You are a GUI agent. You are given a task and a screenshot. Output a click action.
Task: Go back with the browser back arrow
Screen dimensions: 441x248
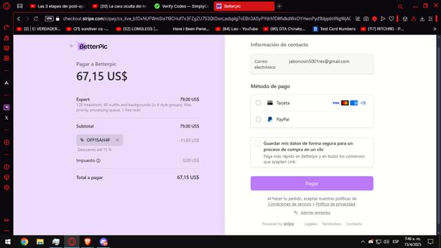pyautogui.click(x=19, y=19)
